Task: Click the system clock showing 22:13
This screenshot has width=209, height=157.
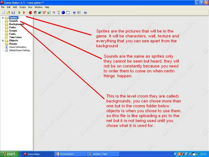Action: pyautogui.click(x=203, y=154)
